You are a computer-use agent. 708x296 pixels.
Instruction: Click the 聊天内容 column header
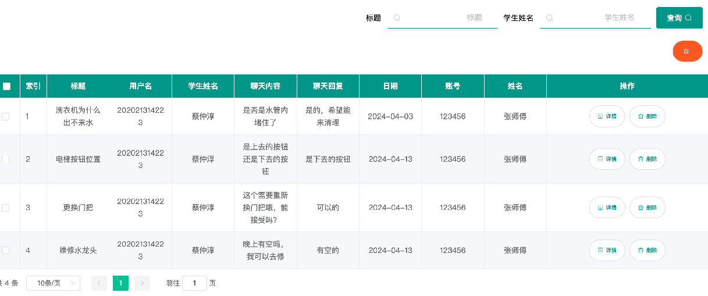pyautogui.click(x=265, y=86)
